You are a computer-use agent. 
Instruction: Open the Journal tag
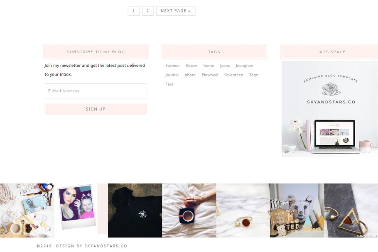pos(172,75)
